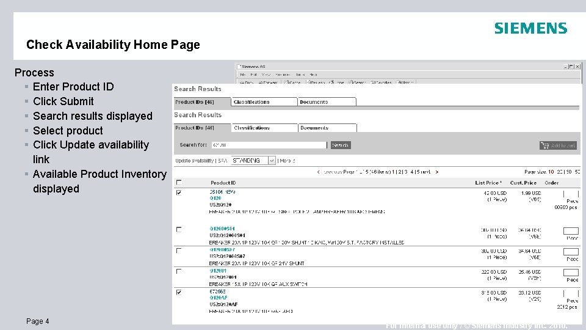Select the Product IDs [46] tab above the Search for field
This screenshot has height=330, width=586.
(202, 128)
